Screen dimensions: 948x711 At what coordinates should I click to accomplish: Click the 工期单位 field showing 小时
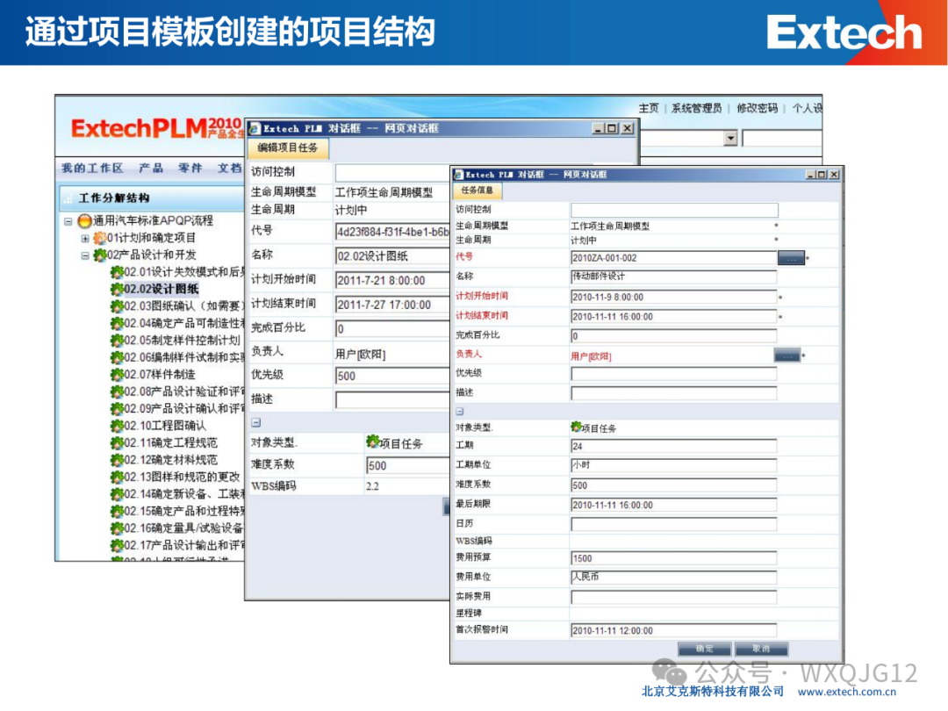tap(673, 465)
